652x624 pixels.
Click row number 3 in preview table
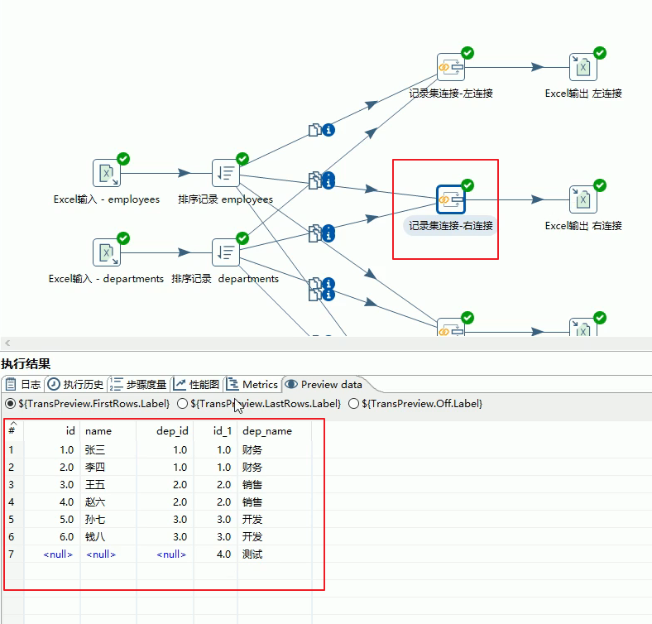(12, 485)
